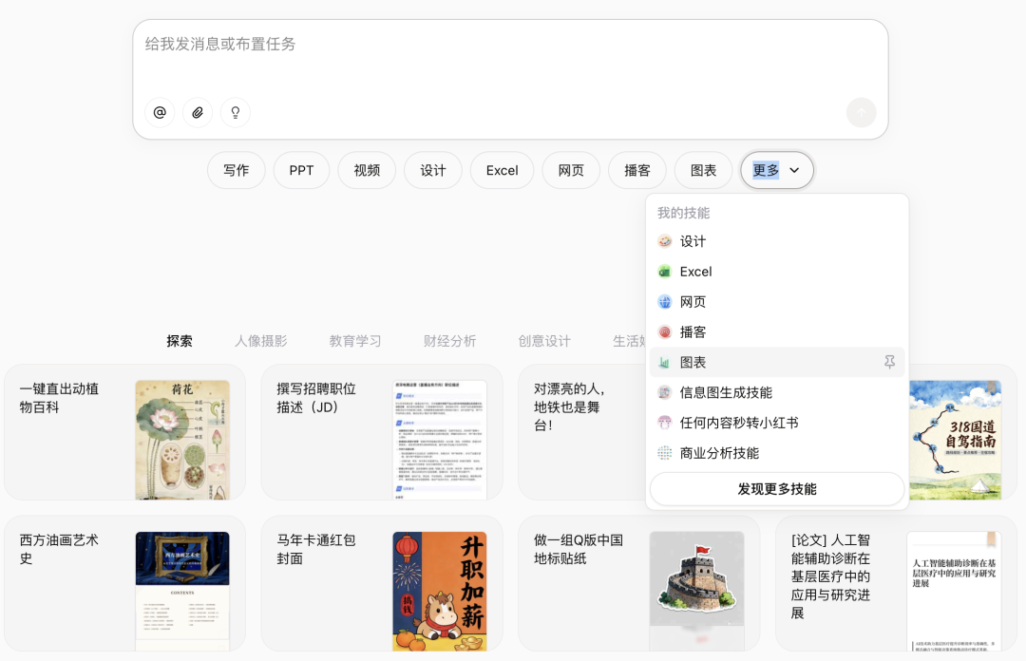Click the paperclip attachment icon

tap(198, 112)
